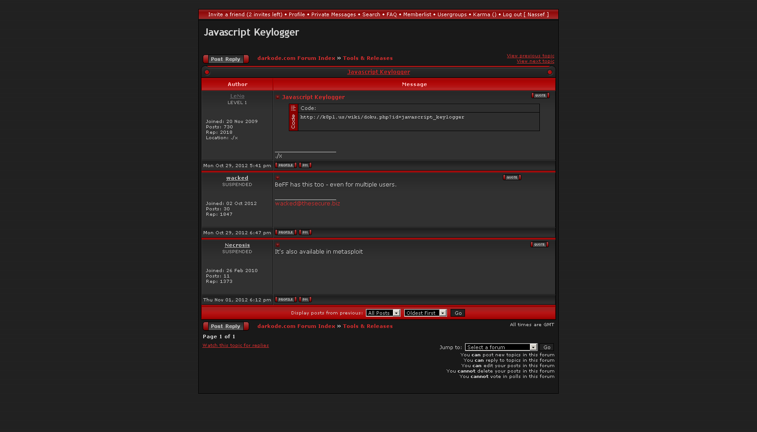Click Quote icon on LeNo's post
Image resolution: width=757 pixels, height=432 pixels.
tap(540, 95)
